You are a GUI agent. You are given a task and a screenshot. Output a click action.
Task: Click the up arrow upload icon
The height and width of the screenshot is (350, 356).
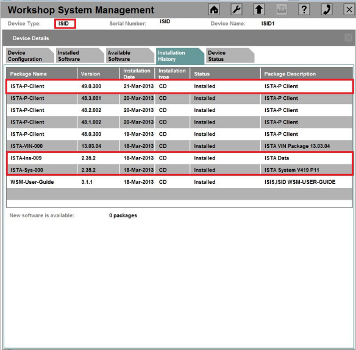point(259,10)
